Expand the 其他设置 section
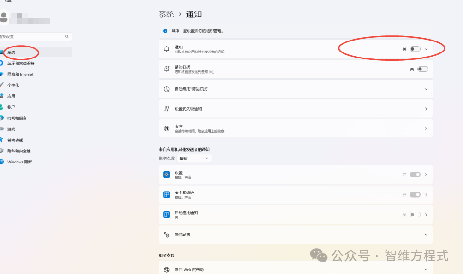The width and height of the screenshot is (463, 274). (x=426, y=234)
